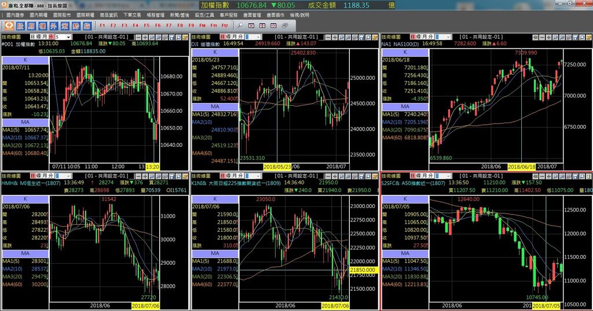
Task: Click the minus icon in the 加權指數 chart header
Action: click(x=138, y=38)
